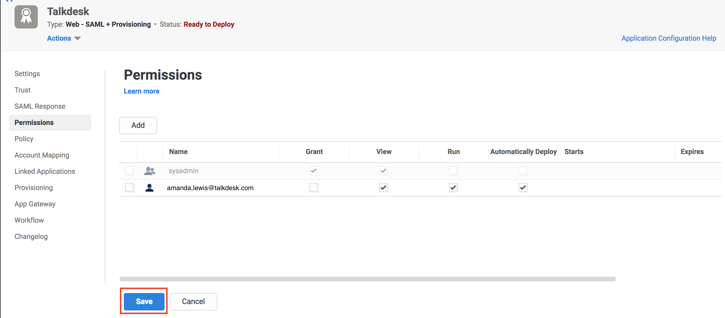Image resolution: width=725 pixels, height=318 pixels.
Task: Click the amanda.lewis@talkdesk.com name
Action: click(210, 188)
